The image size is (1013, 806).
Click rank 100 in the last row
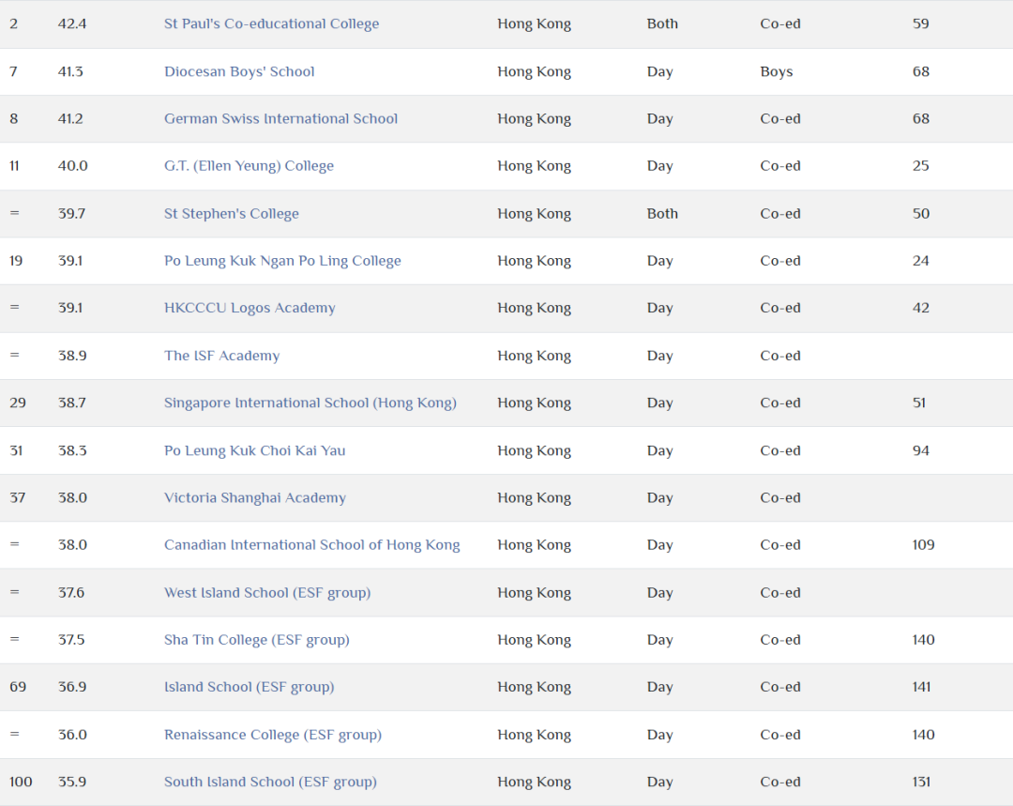click(21, 782)
